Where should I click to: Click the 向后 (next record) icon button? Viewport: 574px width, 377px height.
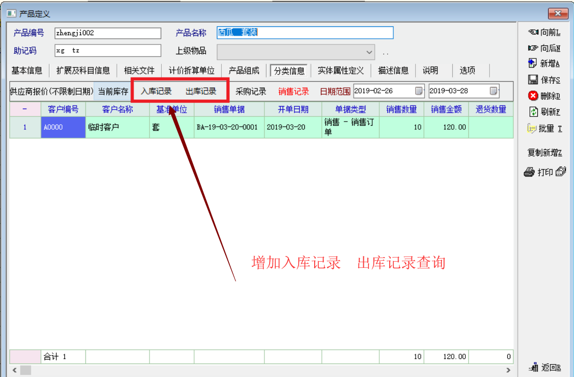click(533, 48)
